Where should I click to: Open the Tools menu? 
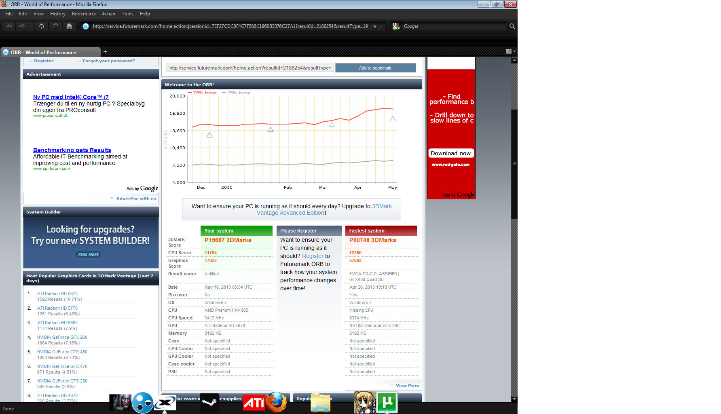coord(127,14)
